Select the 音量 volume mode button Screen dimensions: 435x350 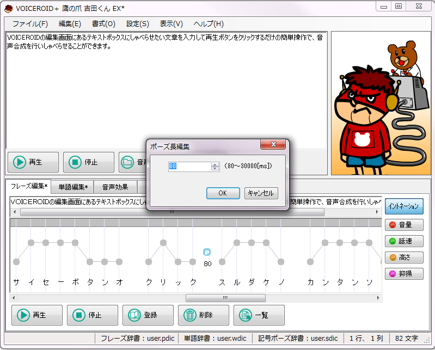click(404, 225)
